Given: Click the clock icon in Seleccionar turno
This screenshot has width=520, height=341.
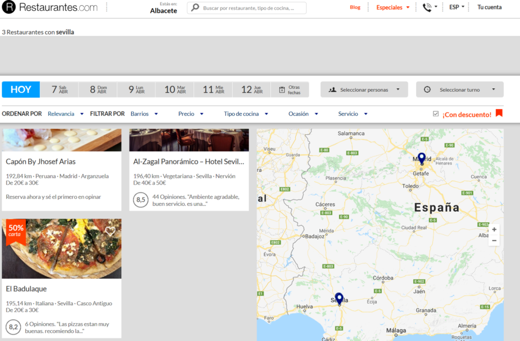Looking at the screenshot, I should click(427, 89).
